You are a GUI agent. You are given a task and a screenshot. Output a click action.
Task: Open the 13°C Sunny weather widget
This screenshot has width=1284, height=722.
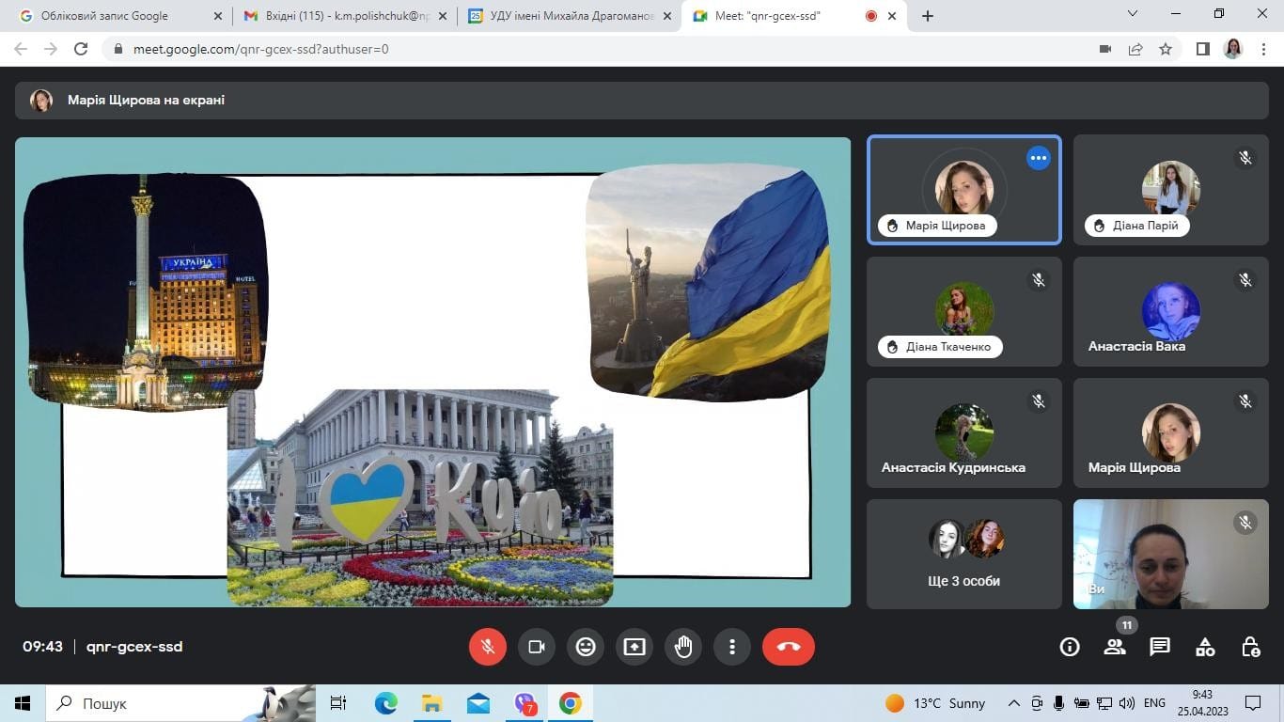click(935, 703)
